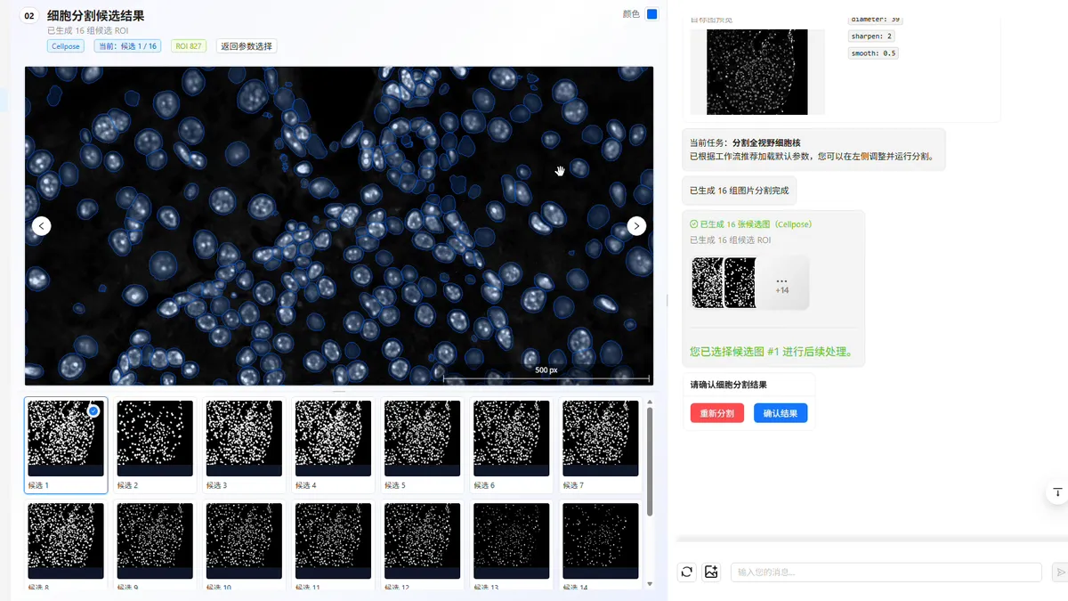Viewport: 1068px width, 601px height.
Task: Click the panel divider handle above thumbnails
Action: pos(339,391)
